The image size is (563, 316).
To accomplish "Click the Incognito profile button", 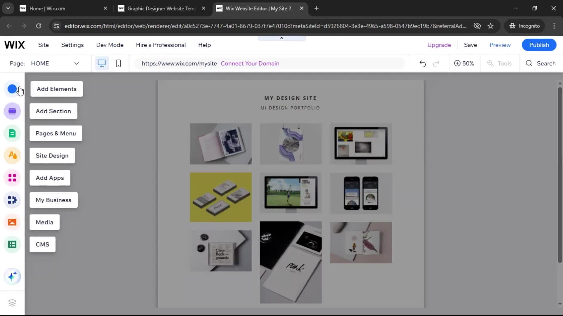I will (x=525, y=26).
